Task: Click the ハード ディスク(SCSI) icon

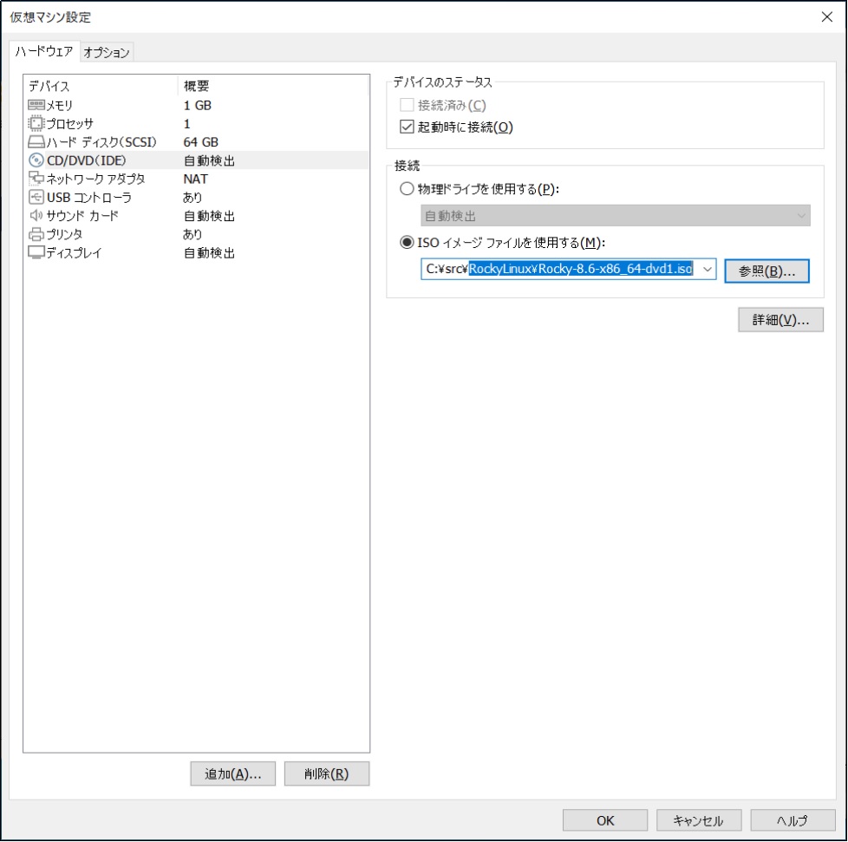Action: (x=37, y=141)
